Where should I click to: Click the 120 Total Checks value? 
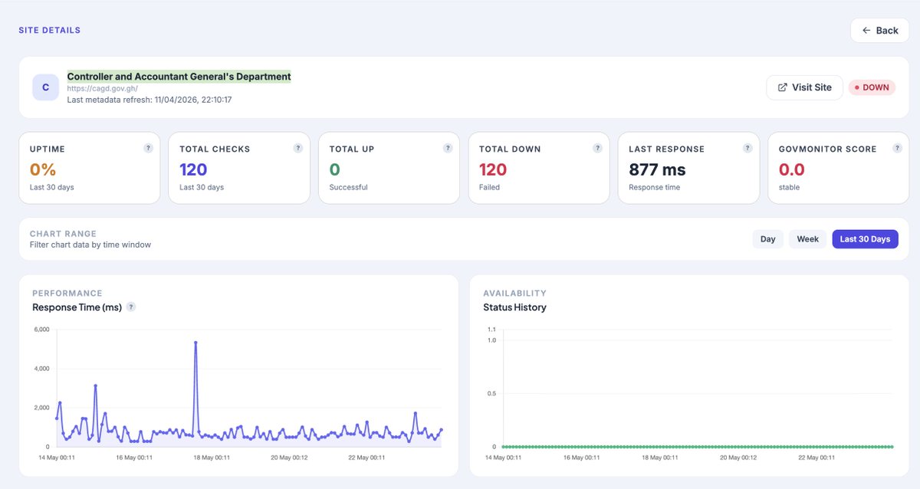tap(194, 169)
